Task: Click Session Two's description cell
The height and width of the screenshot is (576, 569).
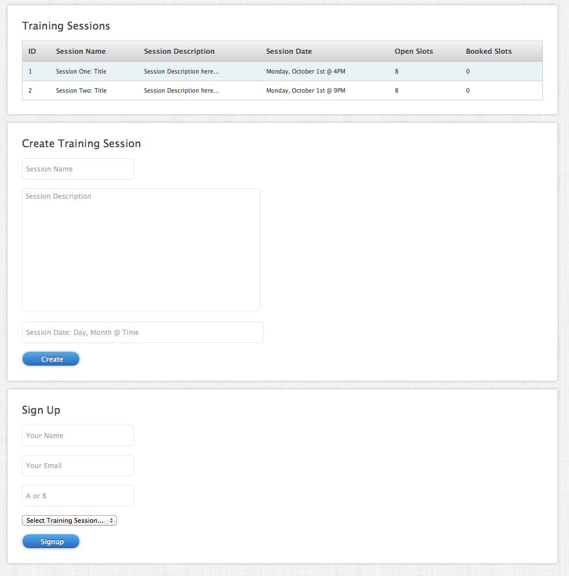Action: (x=181, y=90)
